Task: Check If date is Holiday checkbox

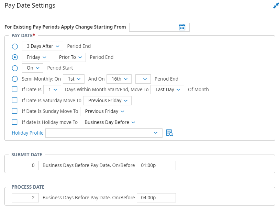Action: [x=14, y=122]
